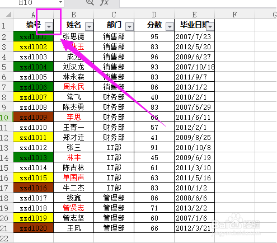Click name cell 陈杰勇

coord(74,108)
